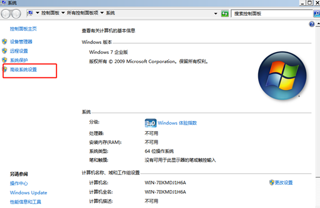This screenshot has width=320, height=208.
Task: Open 系统保护 link
Action: (x=19, y=60)
